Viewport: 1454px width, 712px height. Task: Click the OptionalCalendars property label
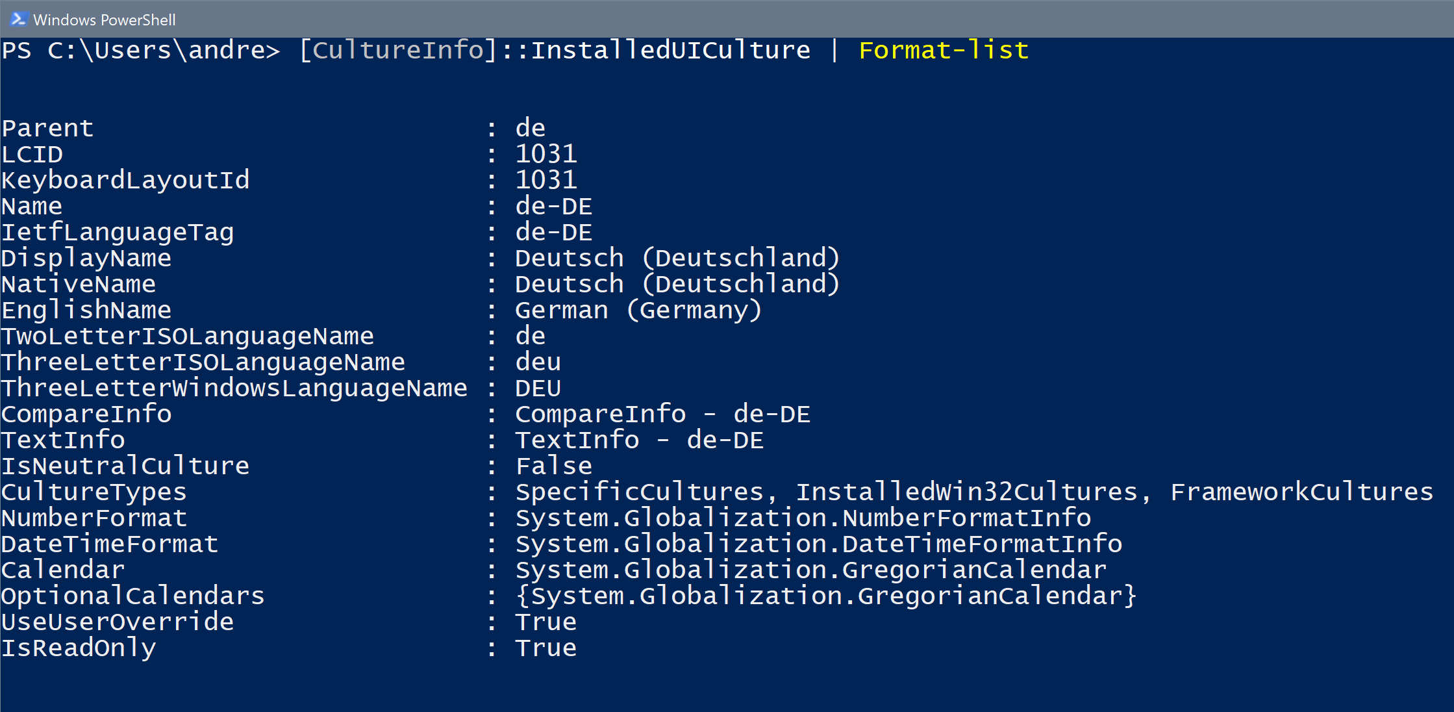point(133,596)
